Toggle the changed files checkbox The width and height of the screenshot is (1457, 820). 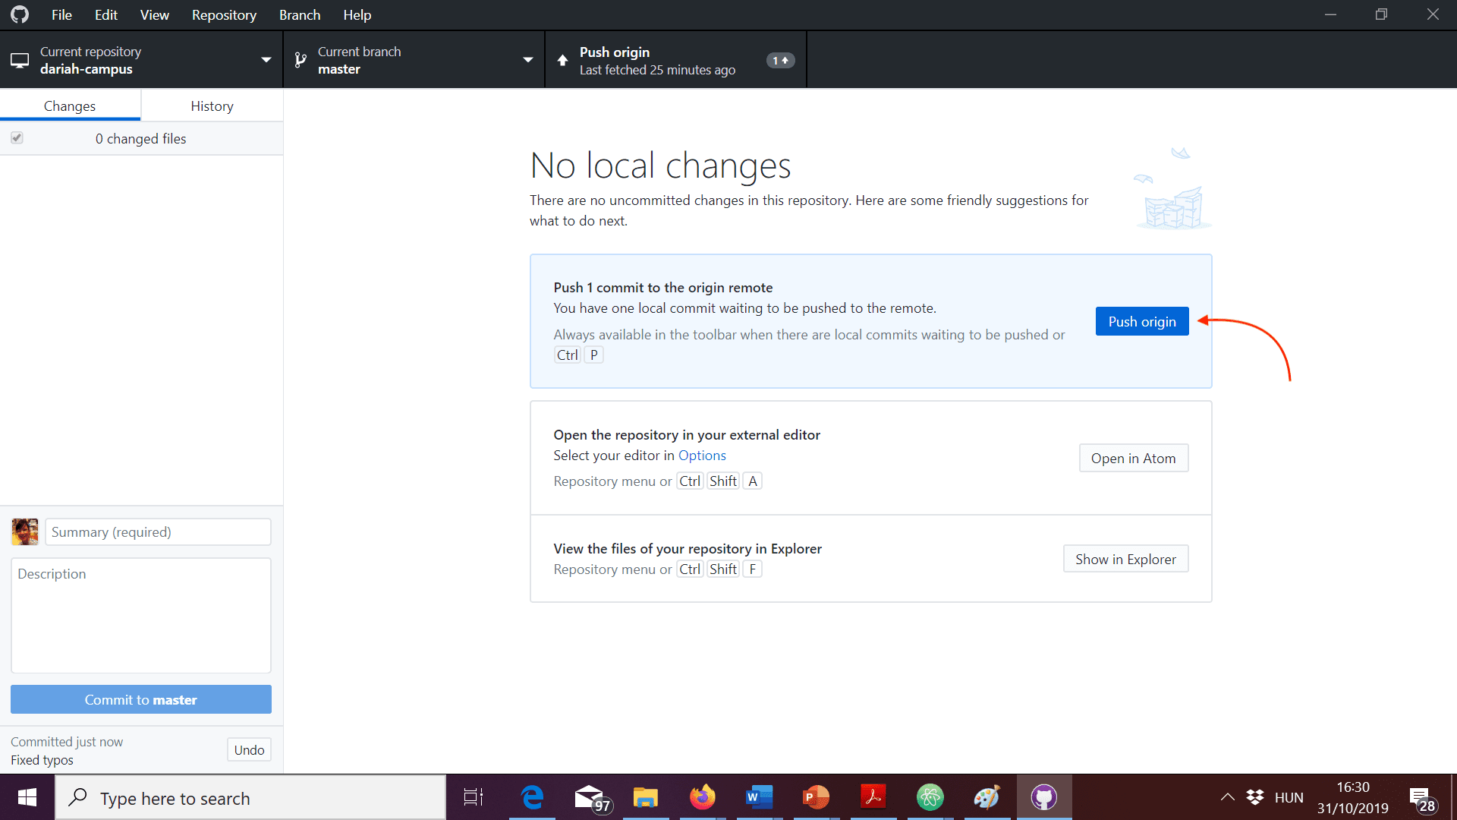(17, 138)
